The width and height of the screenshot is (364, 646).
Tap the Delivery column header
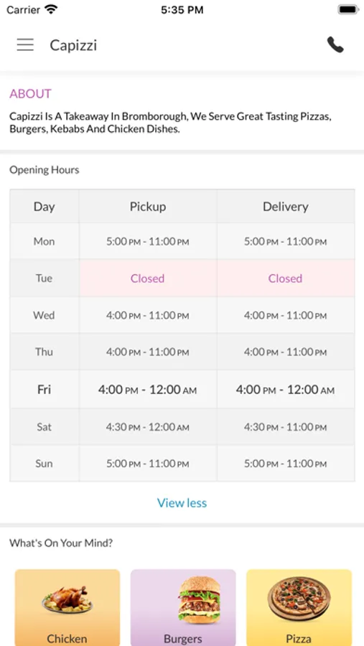(286, 207)
